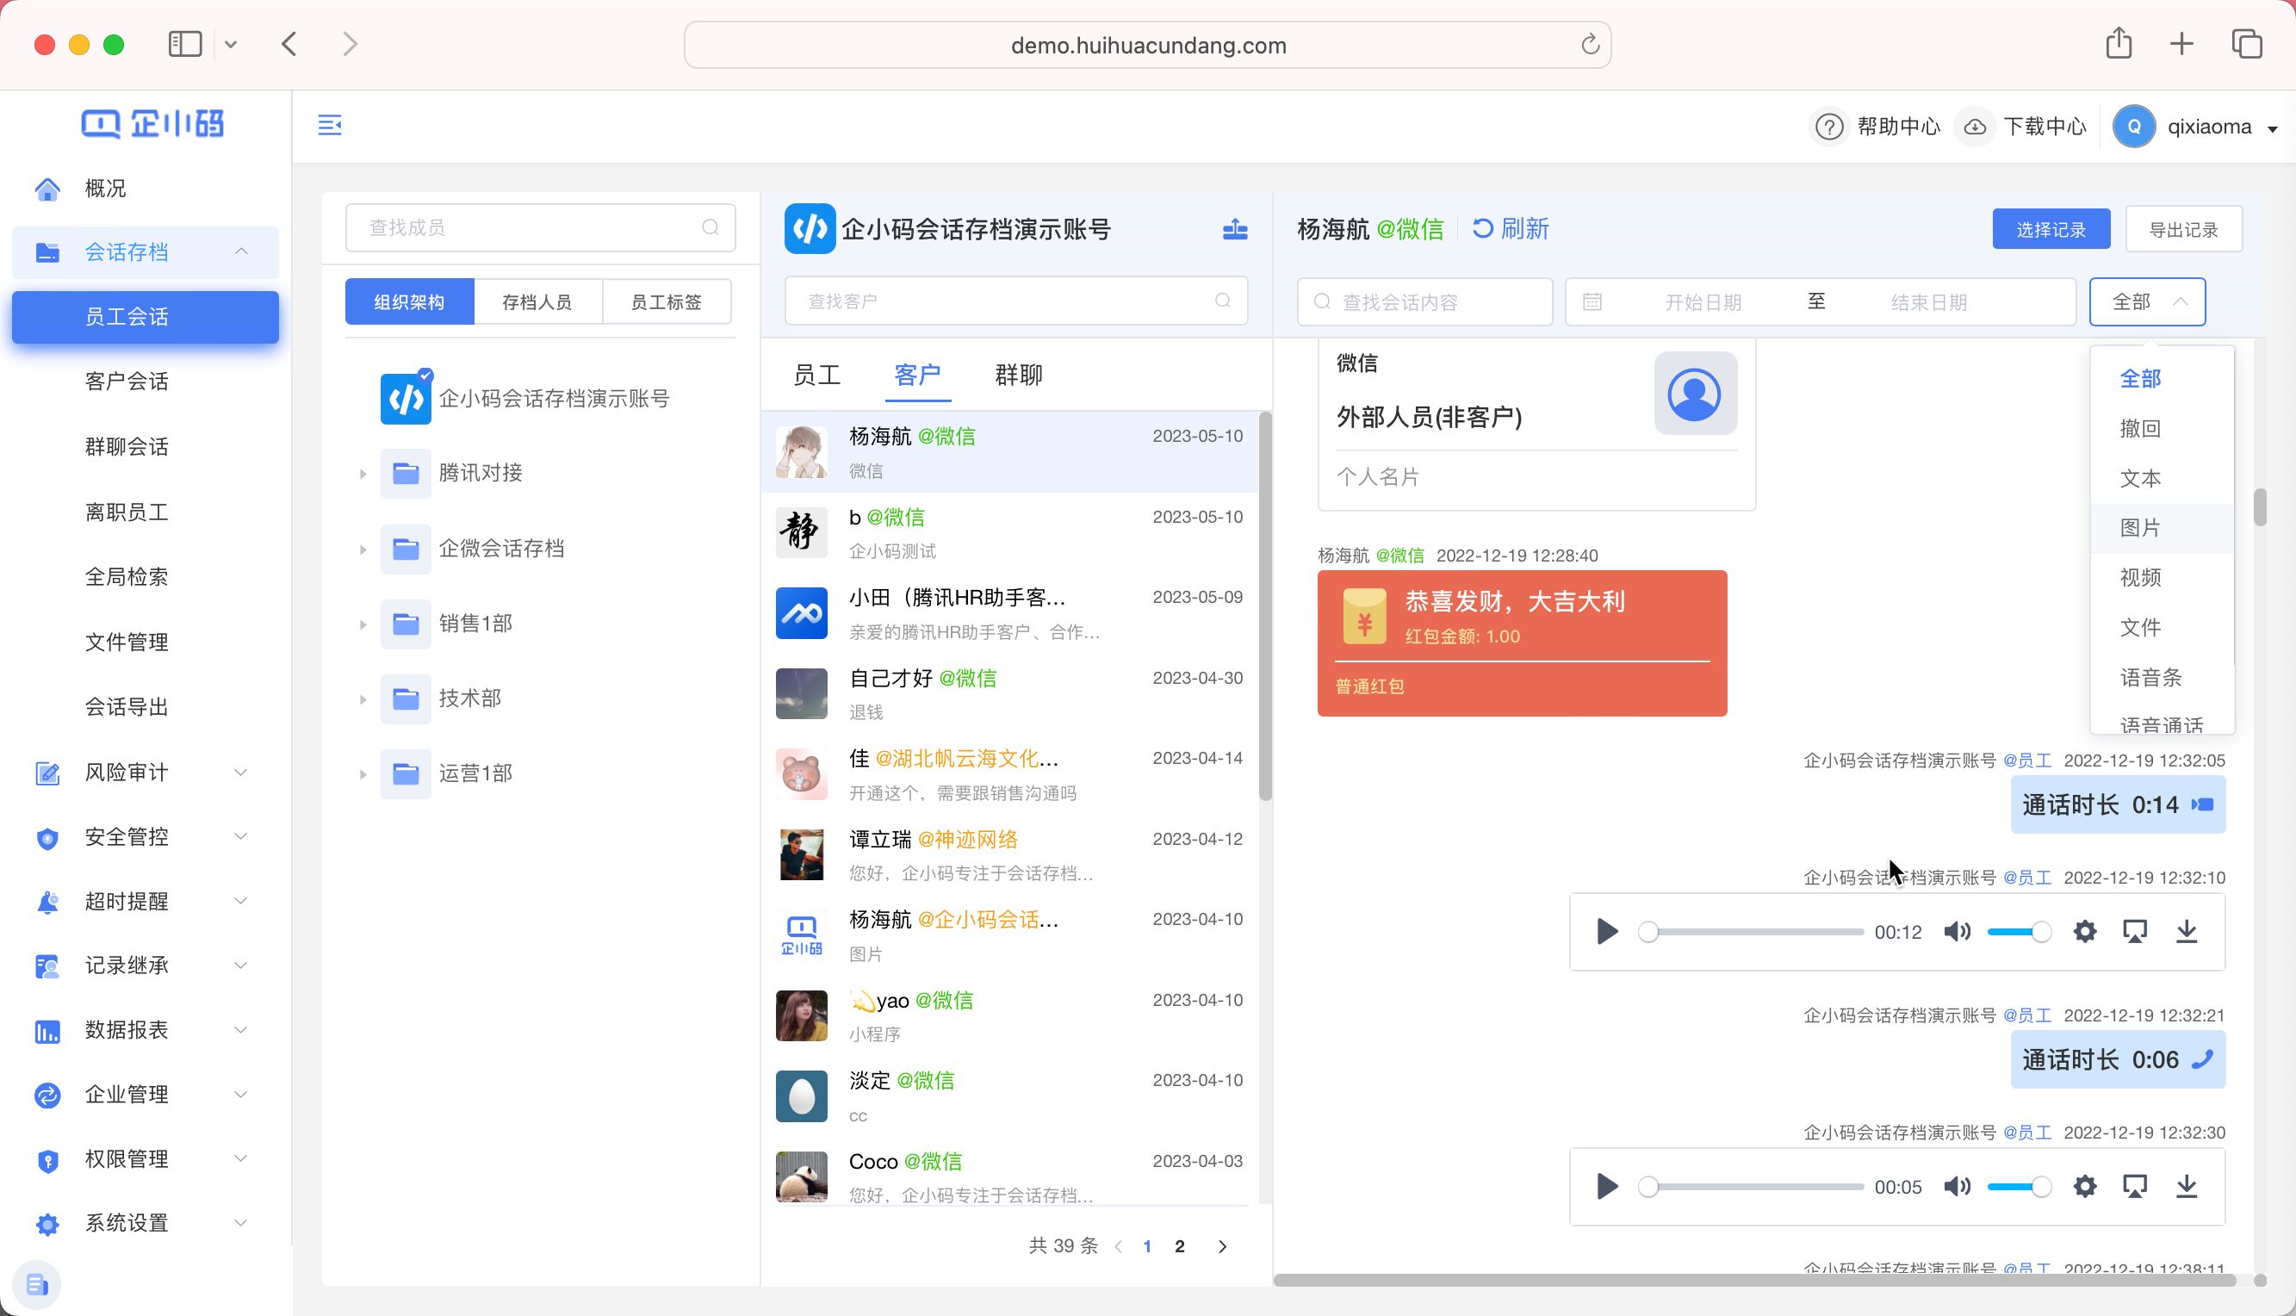
Task: Open 全局检索 in sidebar
Action: point(127,577)
